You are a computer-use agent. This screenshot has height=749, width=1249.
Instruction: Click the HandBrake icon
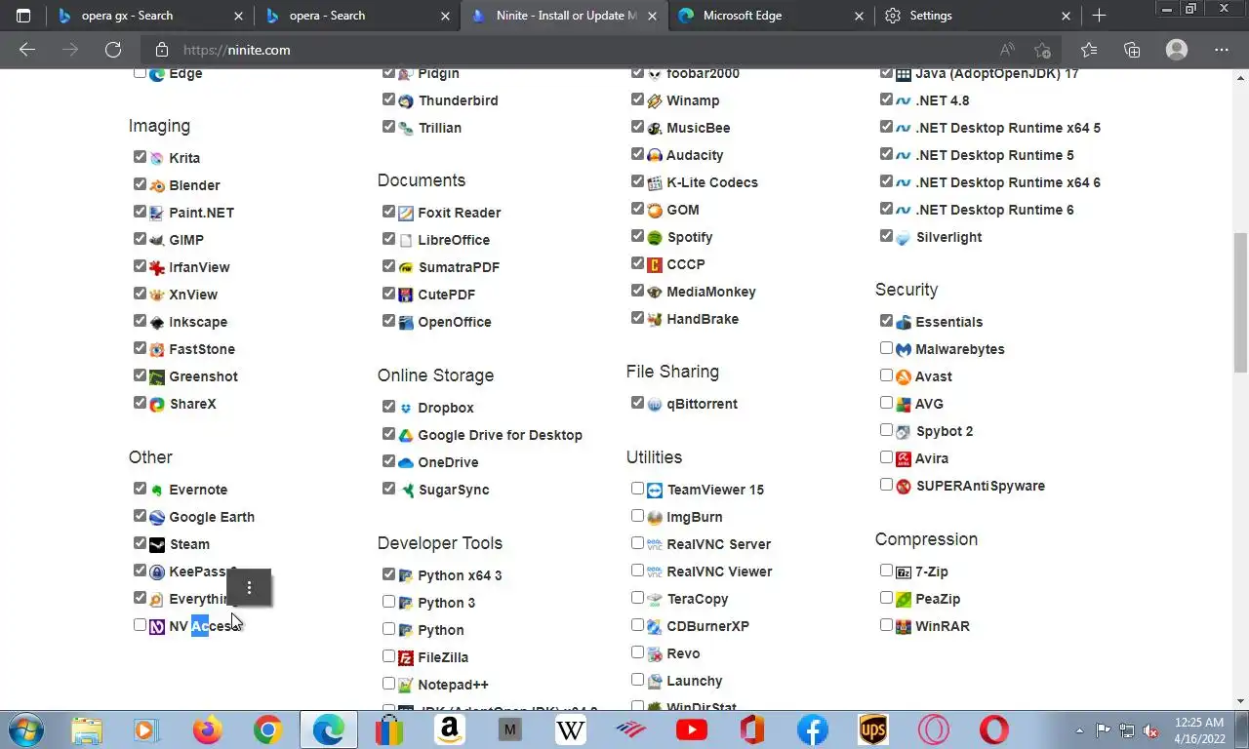click(x=655, y=319)
